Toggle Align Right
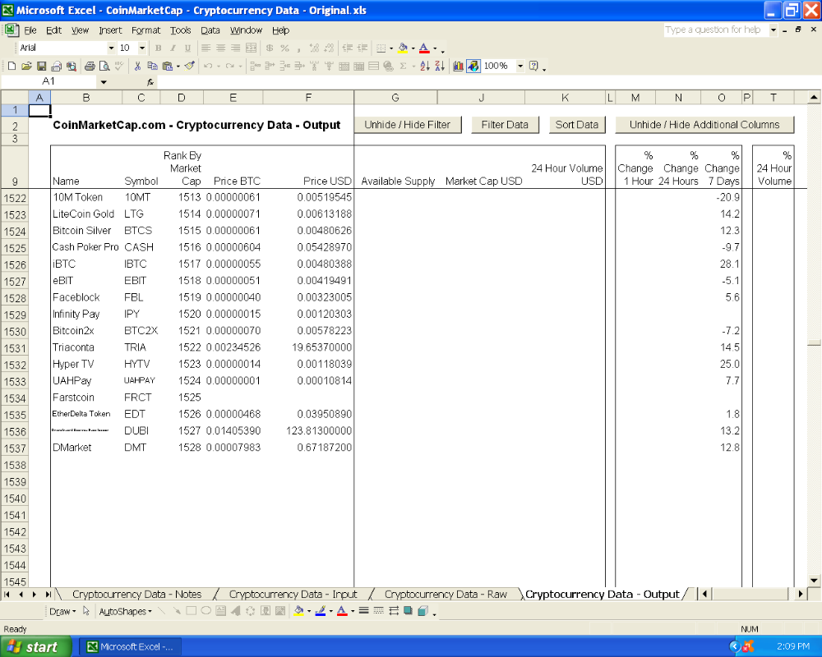This screenshot has height=657, width=822. (236, 48)
